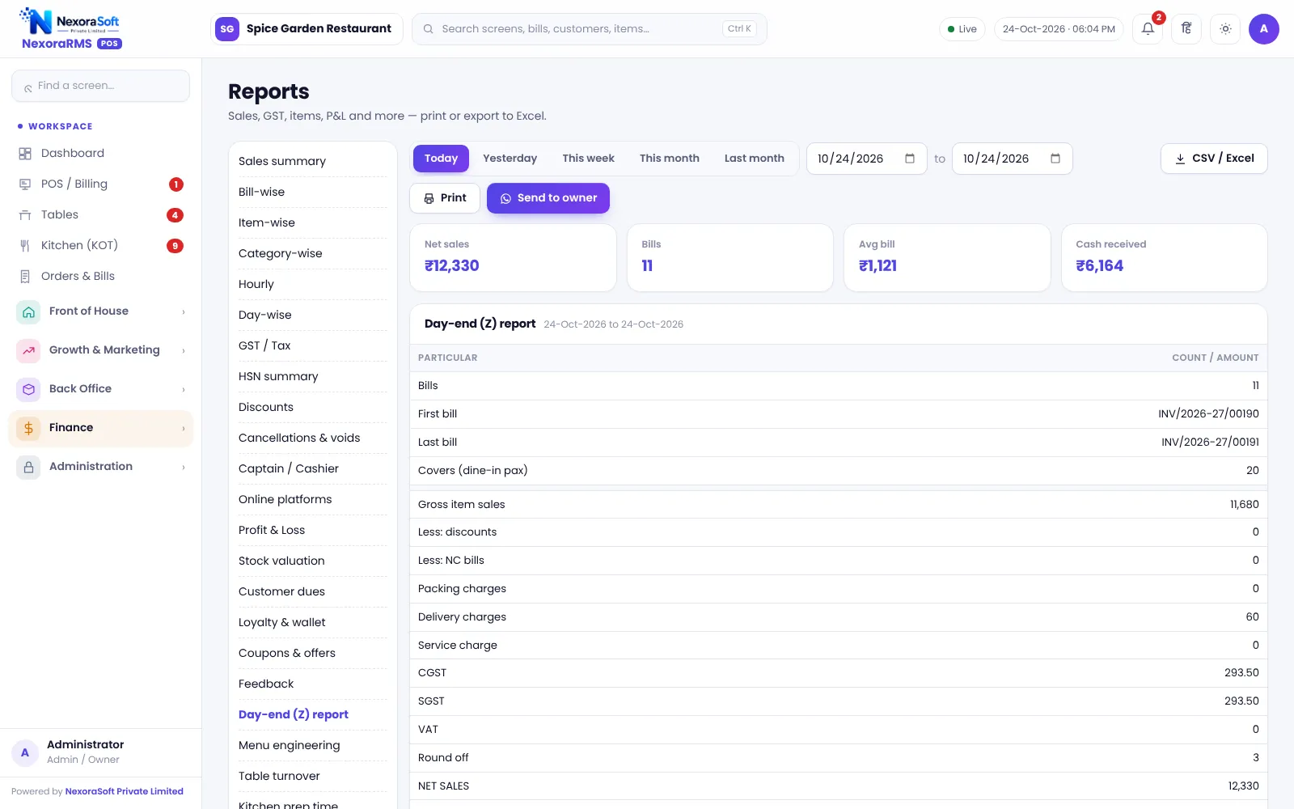Image resolution: width=1294 pixels, height=809 pixels.
Task: Expand Finance section chevron
Action: [184, 428]
